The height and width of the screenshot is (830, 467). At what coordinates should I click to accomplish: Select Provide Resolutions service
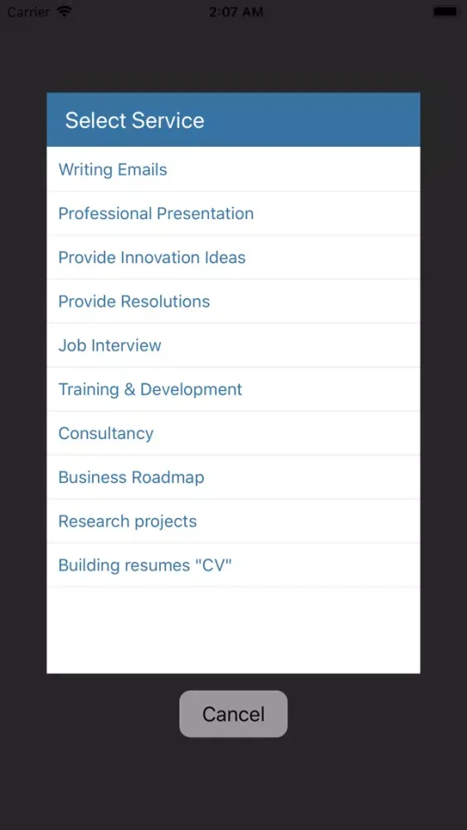click(233, 301)
